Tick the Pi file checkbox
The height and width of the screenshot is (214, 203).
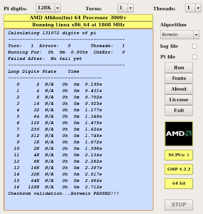point(194,57)
